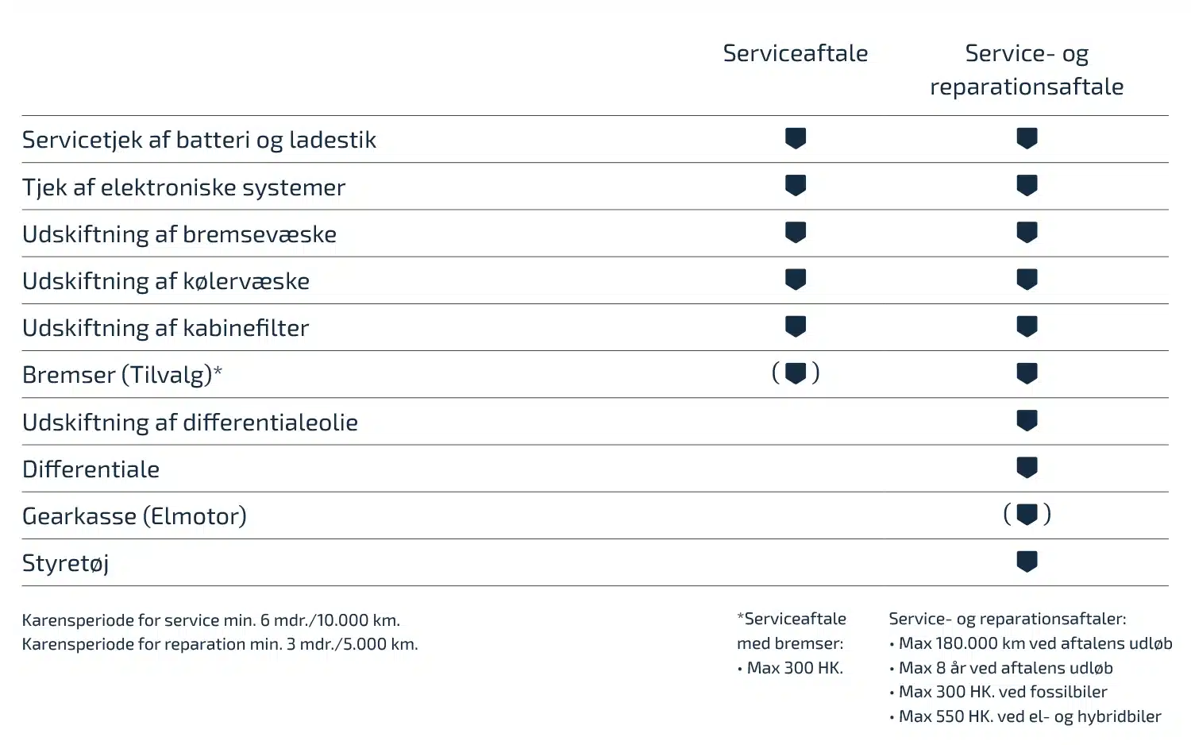The width and height of the screenshot is (1191, 745).
Task: Click reparationsaftale shield for Tjek af elektroniske systemer
Action: pos(1027,185)
